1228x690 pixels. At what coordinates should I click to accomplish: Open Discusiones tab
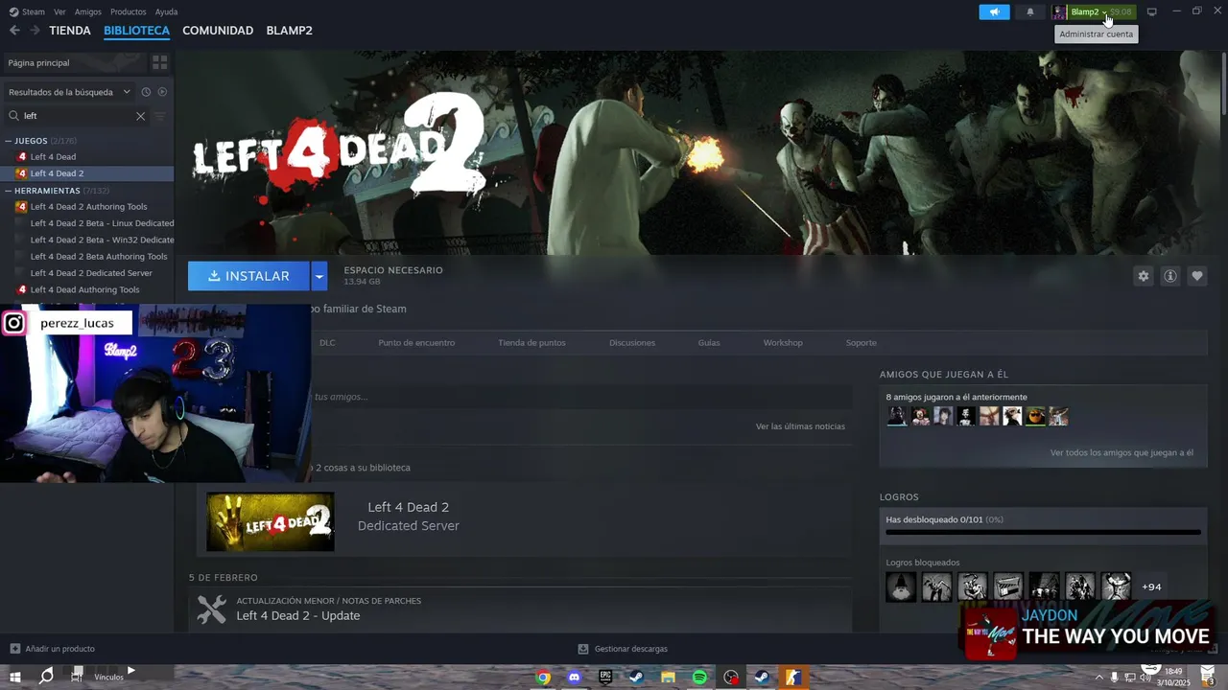point(632,342)
